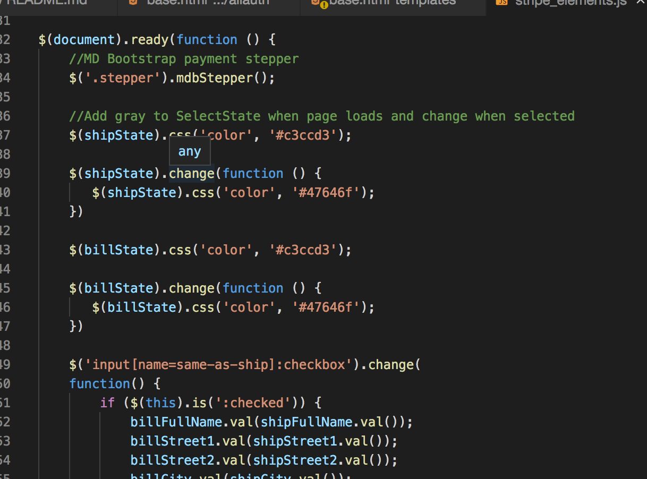Click the highlighted 'change' after shipState
This screenshot has width=647, height=479.
pos(192,174)
